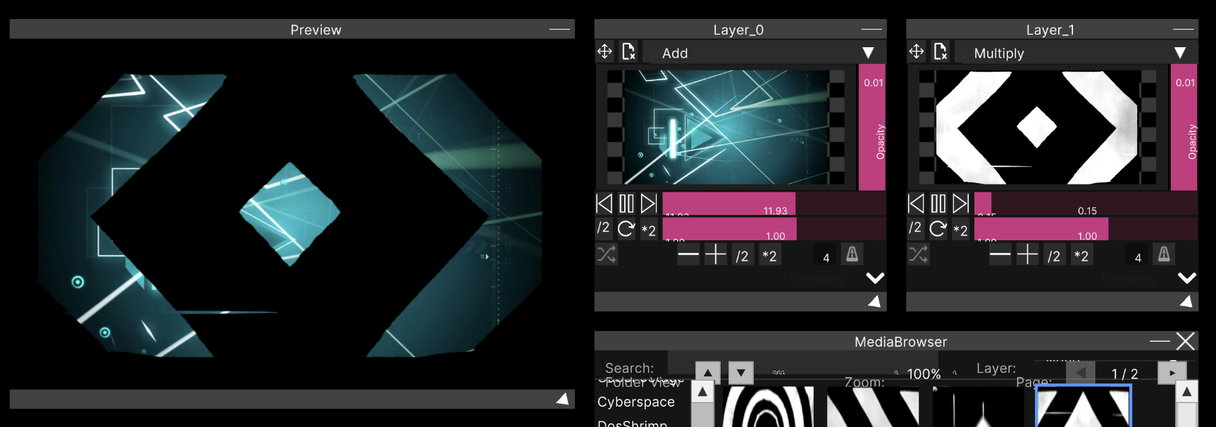Viewport: 1216px width, 427px height.
Task: Click Layer_0 playback position slider at 11.93
Action: coord(774,204)
